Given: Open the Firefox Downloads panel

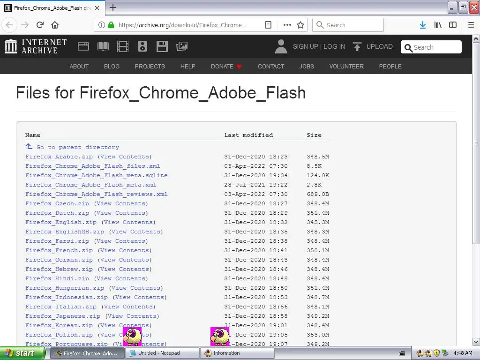Looking at the screenshot, I should pyautogui.click(x=423, y=25).
